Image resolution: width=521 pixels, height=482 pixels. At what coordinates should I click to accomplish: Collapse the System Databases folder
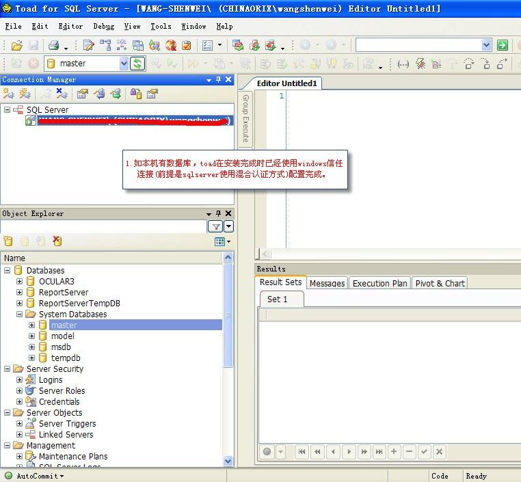20,314
